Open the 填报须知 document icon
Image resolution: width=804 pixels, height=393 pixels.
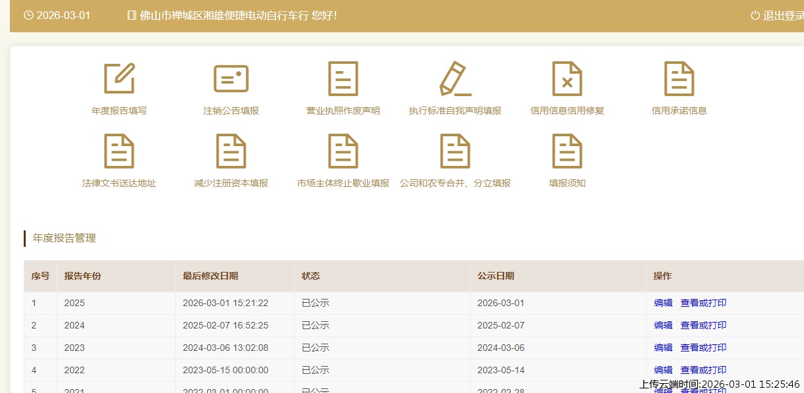tap(567, 151)
